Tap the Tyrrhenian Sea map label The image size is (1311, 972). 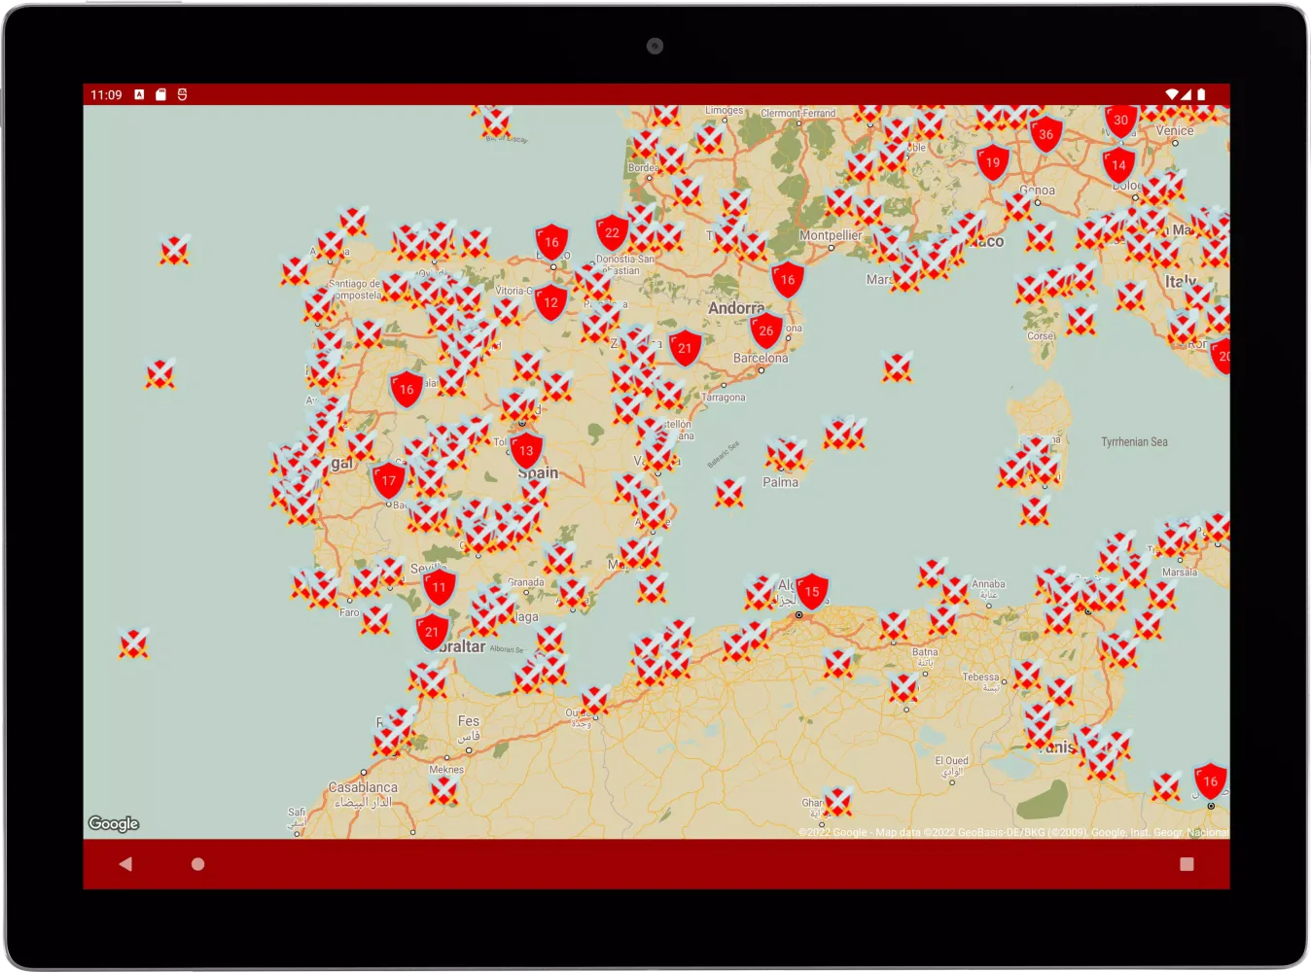pyautogui.click(x=1134, y=442)
